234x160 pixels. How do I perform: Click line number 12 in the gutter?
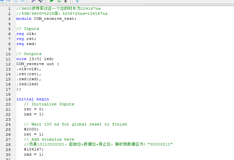tap(8, 64)
